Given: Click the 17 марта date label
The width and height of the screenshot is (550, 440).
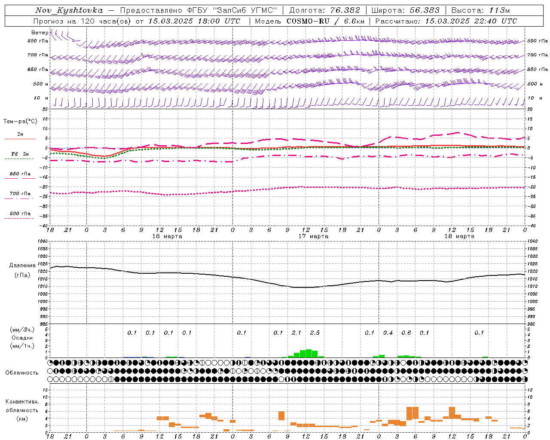Looking at the screenshot, I should click(x=313, y=236).
